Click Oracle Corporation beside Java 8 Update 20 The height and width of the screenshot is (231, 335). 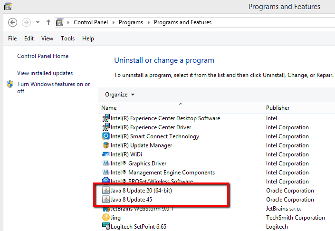(x=290, y=191)
